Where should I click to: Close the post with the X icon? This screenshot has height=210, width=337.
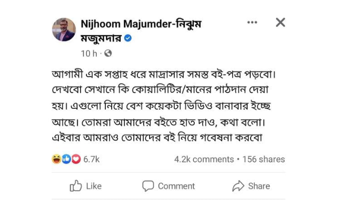[281, 22]
